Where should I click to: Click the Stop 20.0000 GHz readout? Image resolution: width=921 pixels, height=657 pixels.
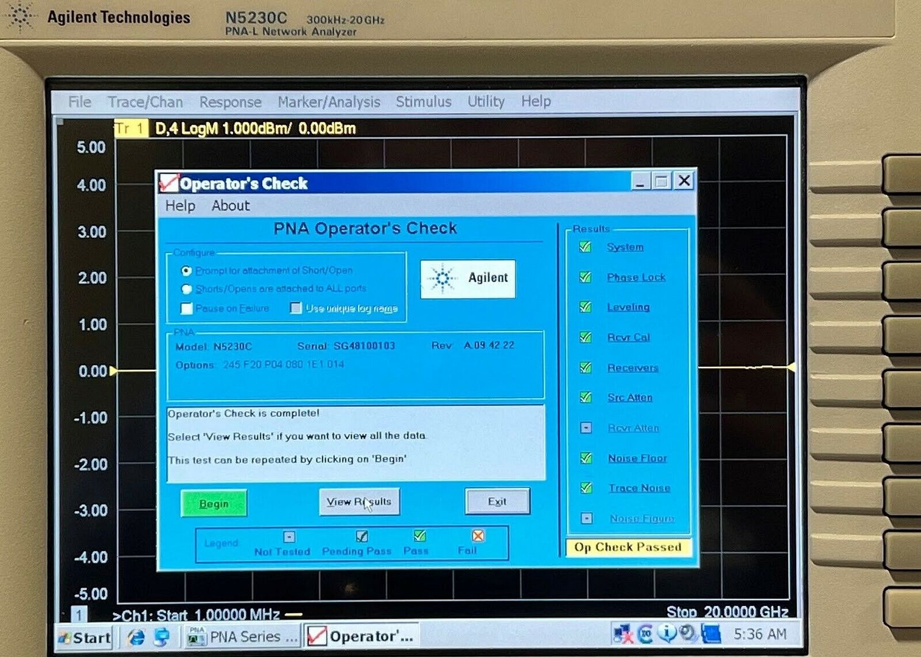[x=727, y=611]
